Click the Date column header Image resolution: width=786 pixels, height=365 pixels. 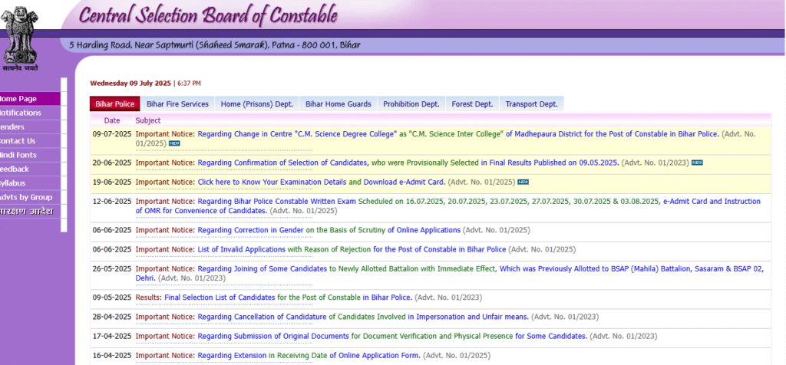pyautogui.click(x=112, y=120)
